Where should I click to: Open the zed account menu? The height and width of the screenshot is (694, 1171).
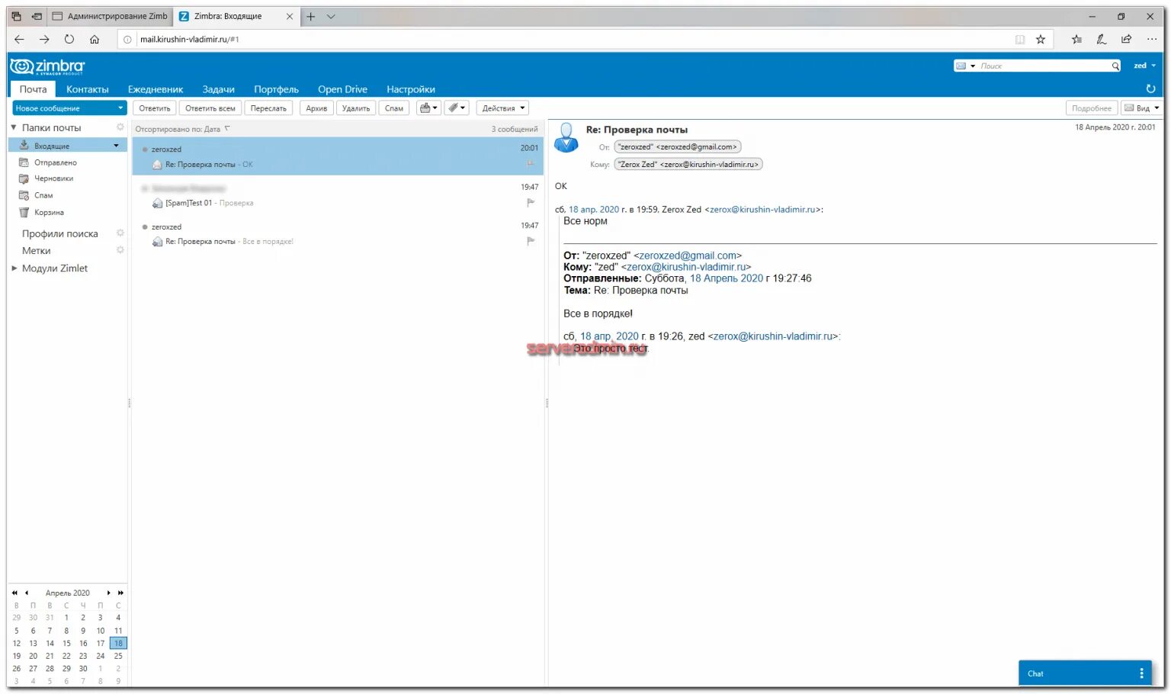(x=1144, y=66)
